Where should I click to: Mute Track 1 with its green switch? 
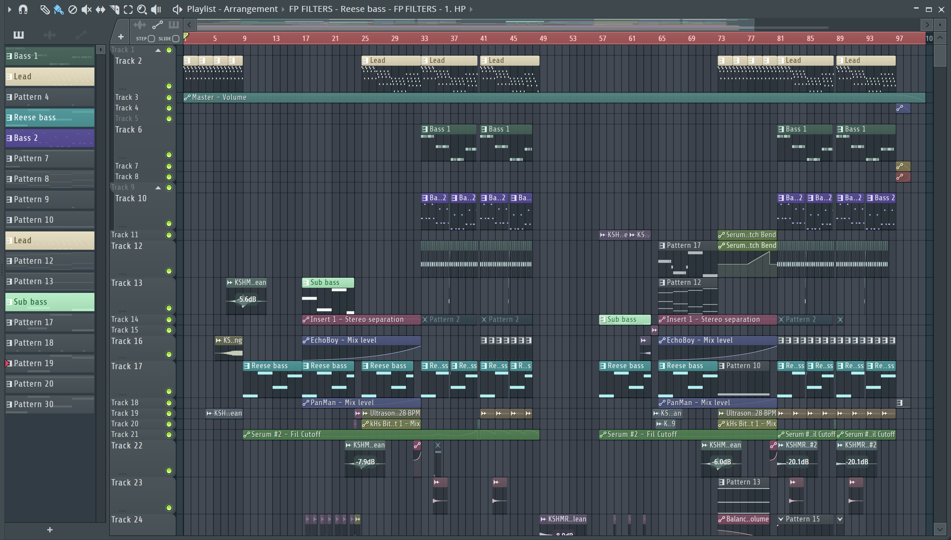pyautogui.click(x=169, y=50)
